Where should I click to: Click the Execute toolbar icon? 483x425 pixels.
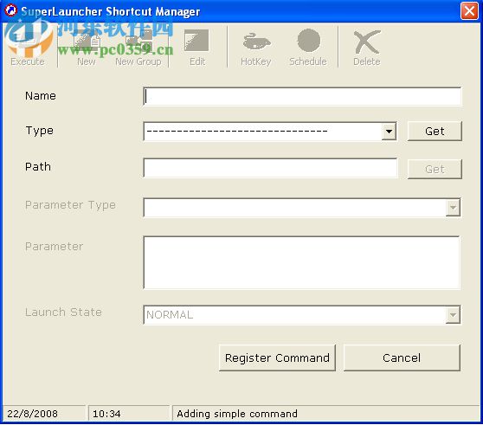point(28,46)
